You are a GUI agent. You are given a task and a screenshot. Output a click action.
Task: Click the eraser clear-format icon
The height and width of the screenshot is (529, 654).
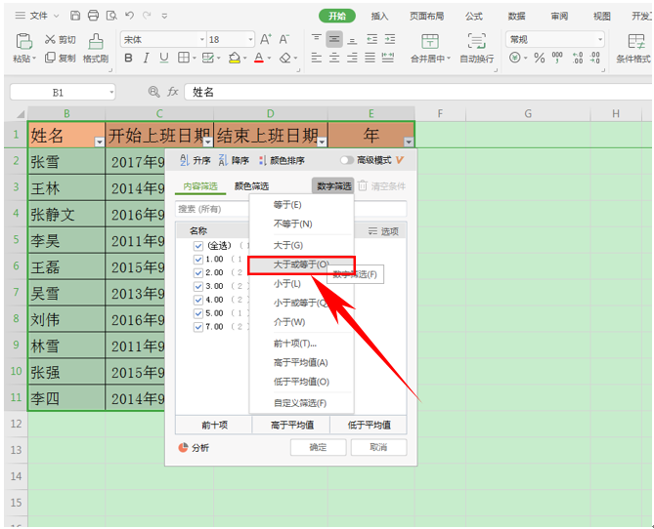[285, 58]
